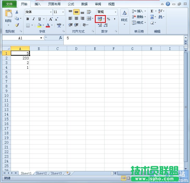190x183 pixels.
Task: Select cell containing 233
Action: (20, 58)
